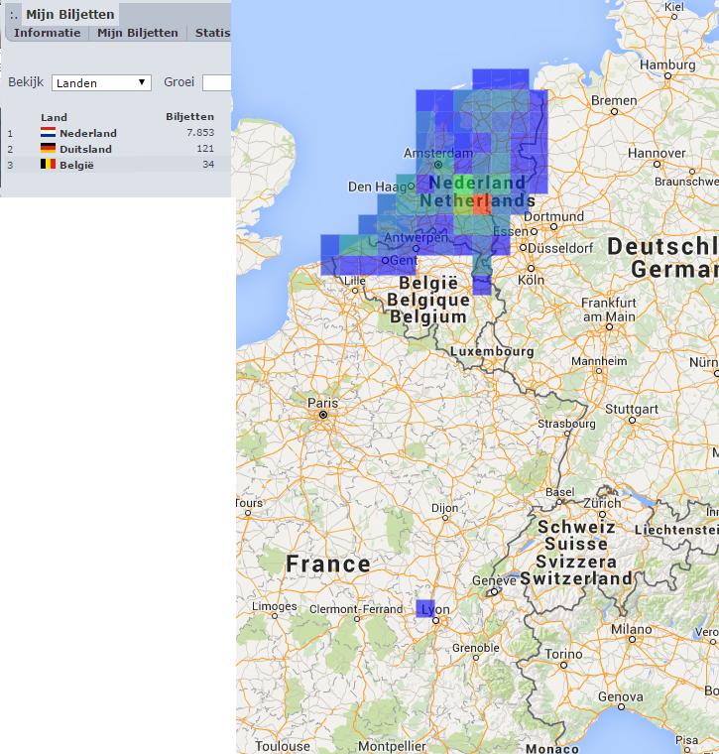719x754 pixels.
Task: Click the green heatmap square near Nederland
Action: coord(463,186)
